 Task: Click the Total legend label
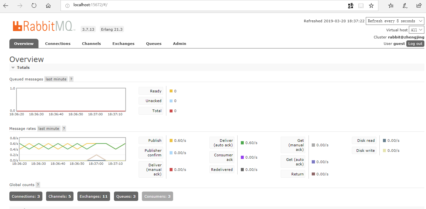[x=151, y=111]
